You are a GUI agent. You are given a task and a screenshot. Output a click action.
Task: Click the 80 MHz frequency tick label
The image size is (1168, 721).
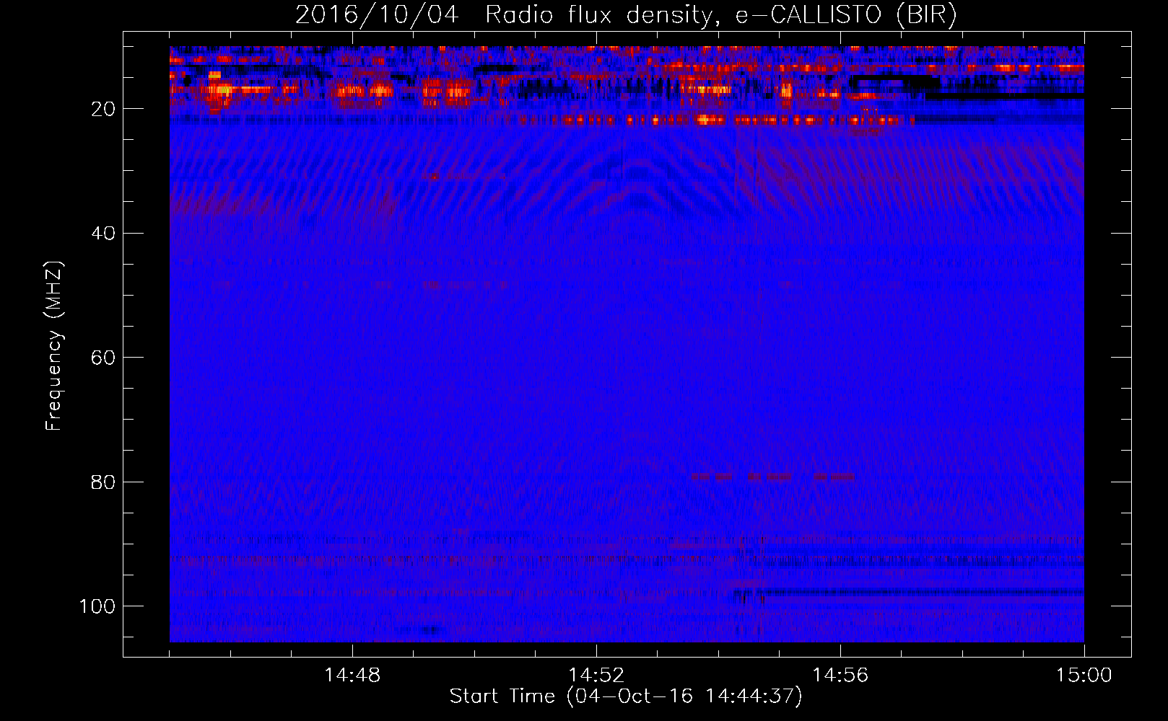103,482
